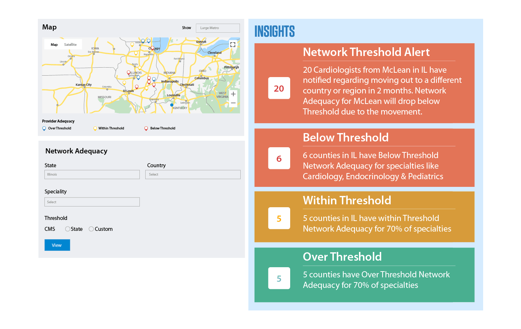Click the CMS threshold label
Screen dimensions: 521x329
click(x=50, y=229)
